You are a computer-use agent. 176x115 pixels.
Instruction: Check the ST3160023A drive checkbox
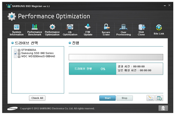tap(15, 50)
